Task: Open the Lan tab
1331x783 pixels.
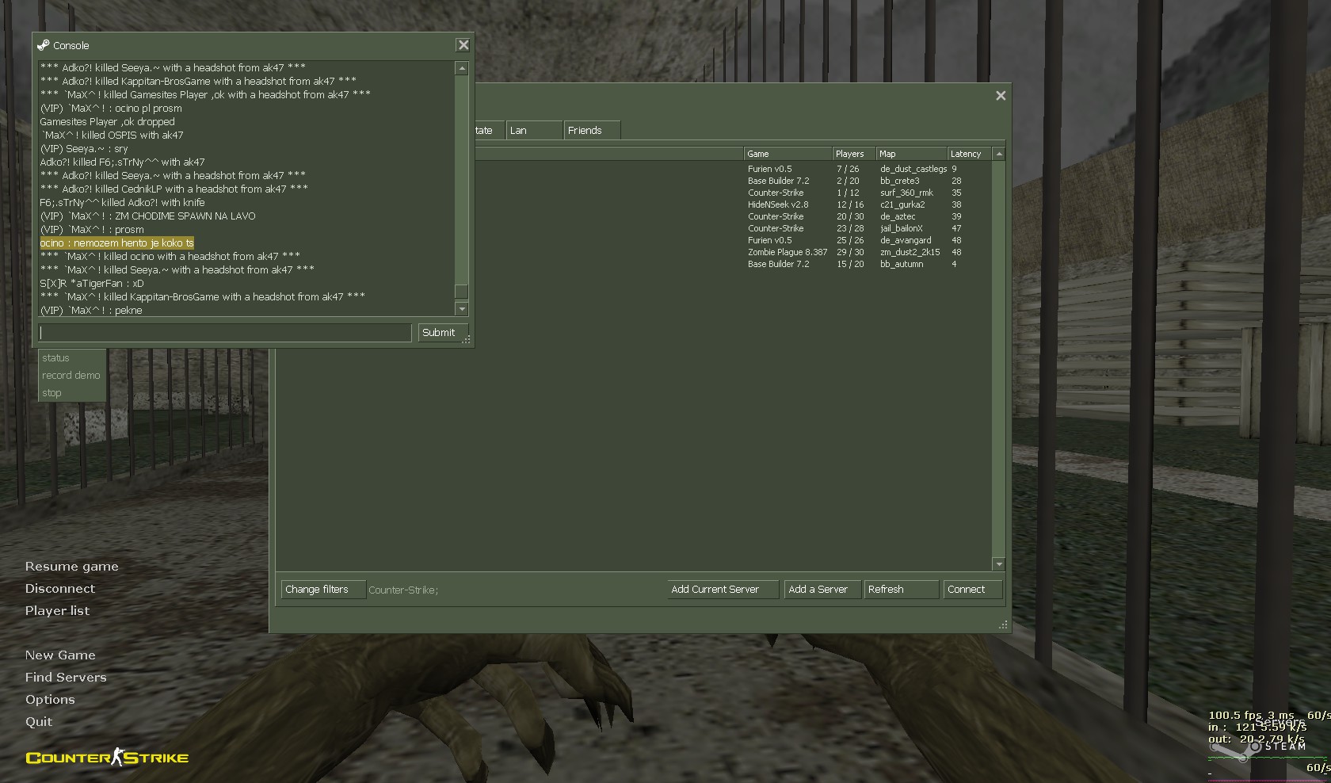Action: click(x=534, y=131)
